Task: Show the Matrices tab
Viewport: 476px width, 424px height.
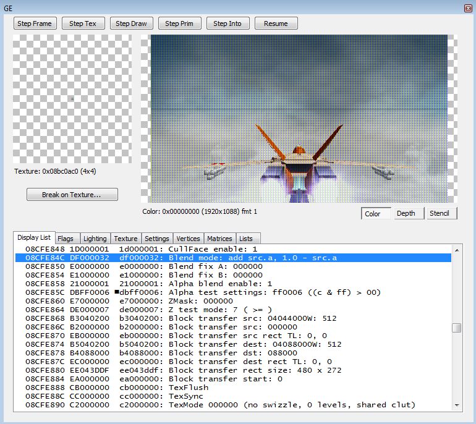Action: 219,239
